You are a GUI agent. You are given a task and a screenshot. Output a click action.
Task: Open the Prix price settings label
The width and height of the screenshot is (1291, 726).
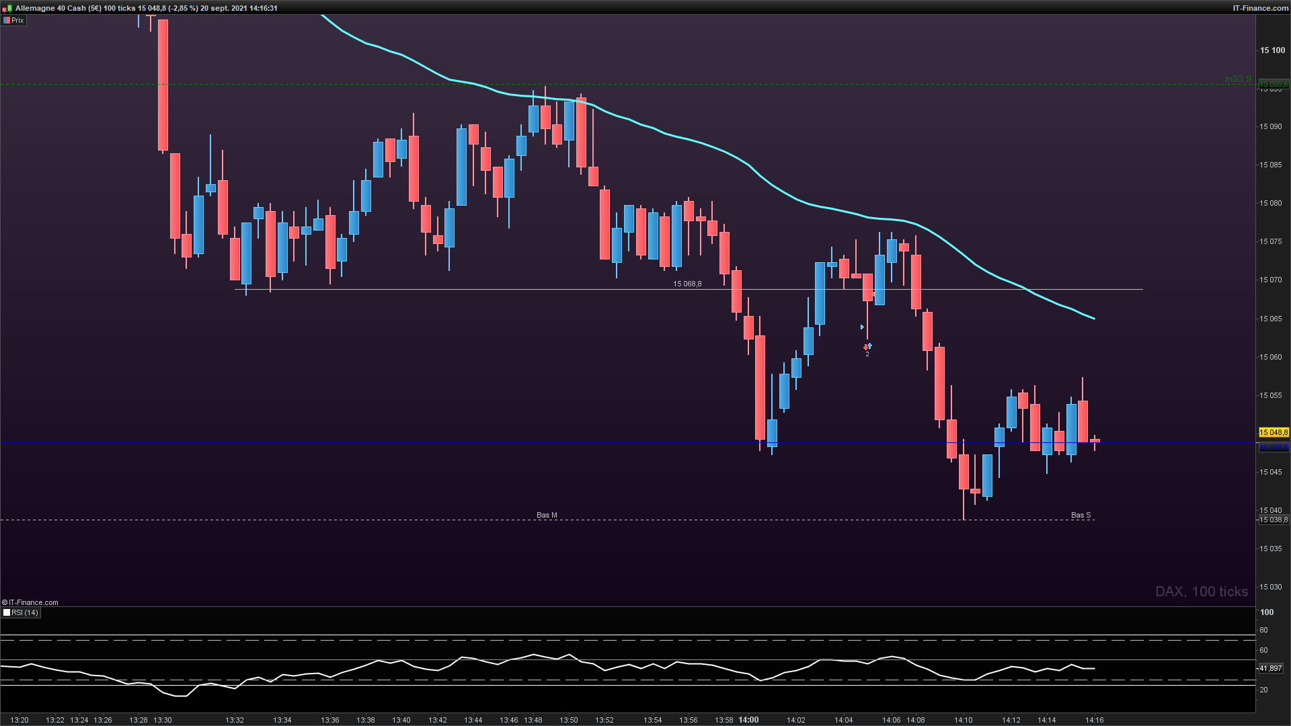[17, 20]
